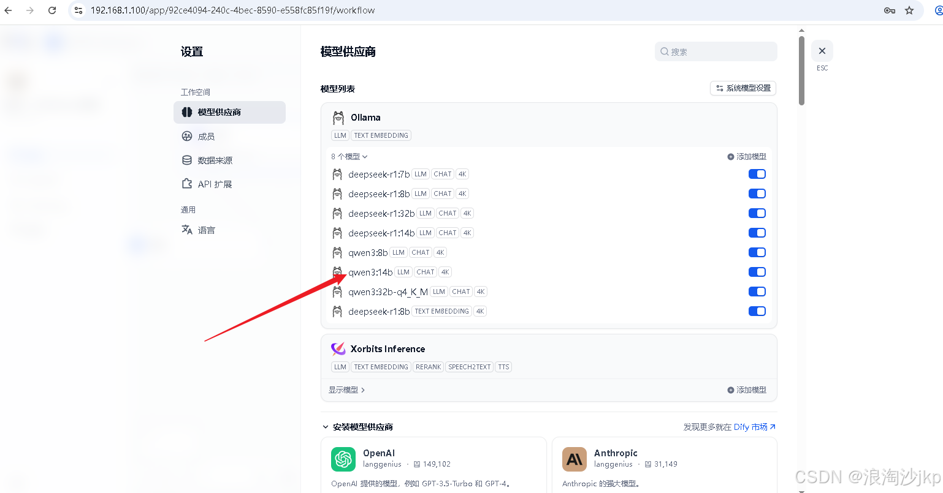Click the deepseek-r1:14b model name

(x=381, y=233)
